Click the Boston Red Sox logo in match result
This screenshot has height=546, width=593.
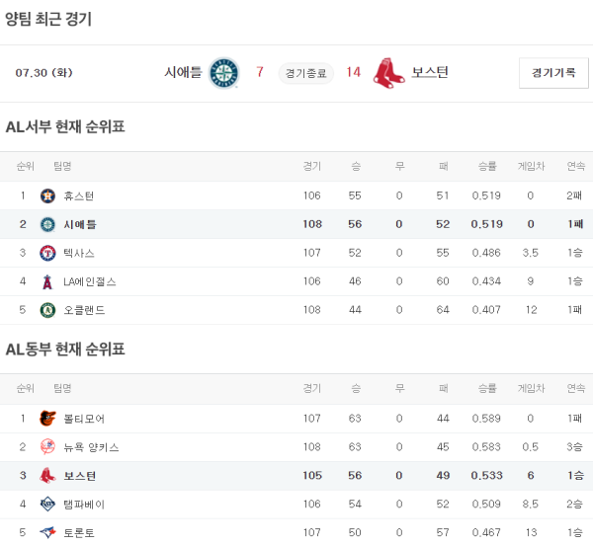click(389, 73)
